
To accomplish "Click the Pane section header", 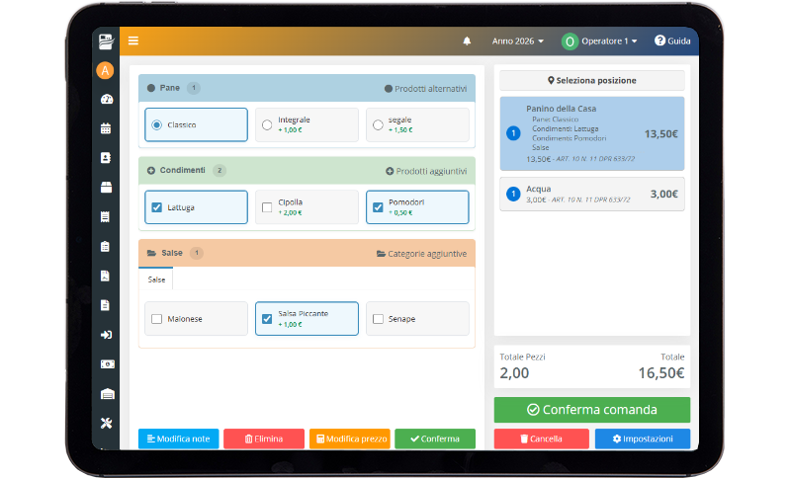I will (307, 88).
